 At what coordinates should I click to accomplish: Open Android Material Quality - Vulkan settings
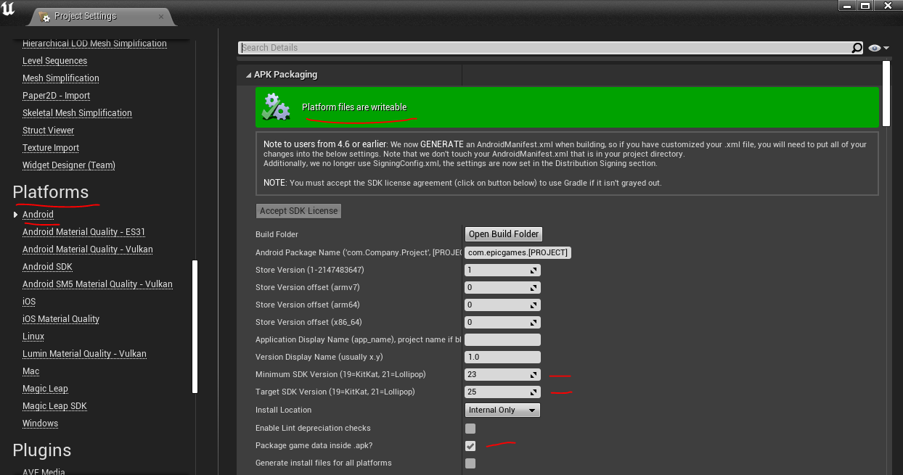pyautogui.click(x=87, y=249)
